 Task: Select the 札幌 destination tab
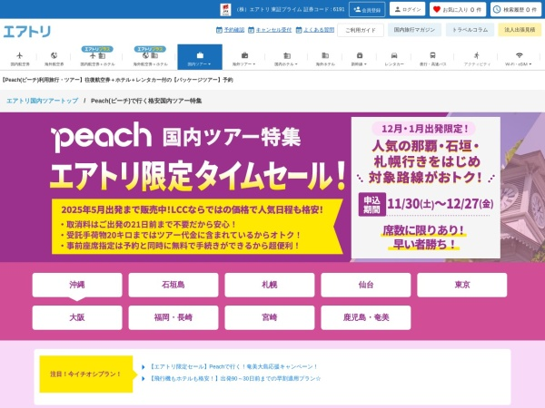(x=270, y=285)
